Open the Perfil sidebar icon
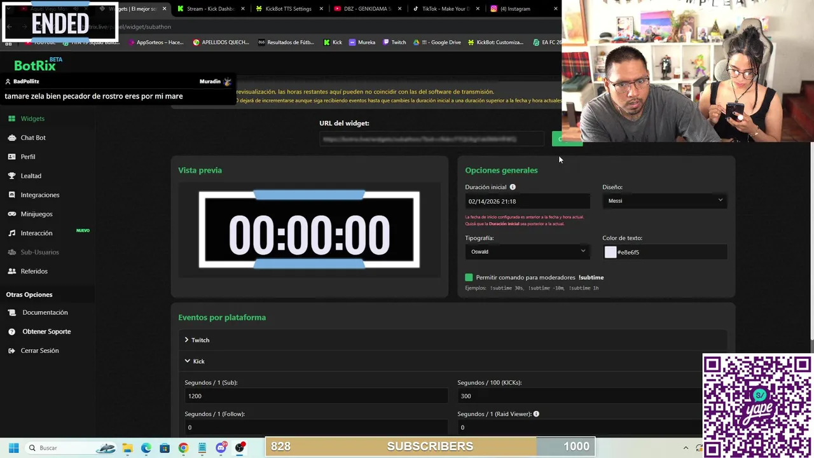The image size is (814, 458). 12,156
